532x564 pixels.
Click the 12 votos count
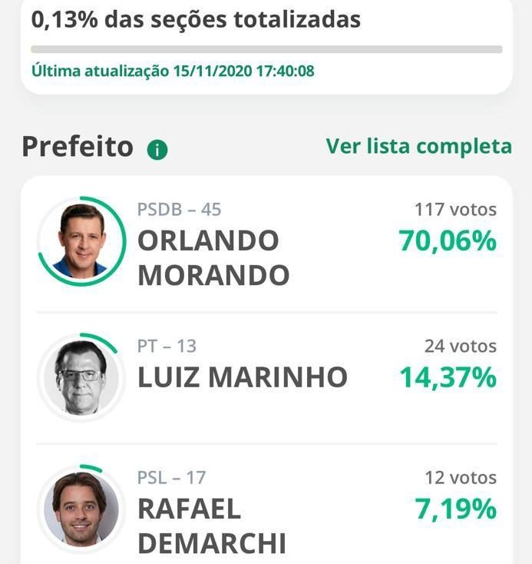[x=460, y=477]
